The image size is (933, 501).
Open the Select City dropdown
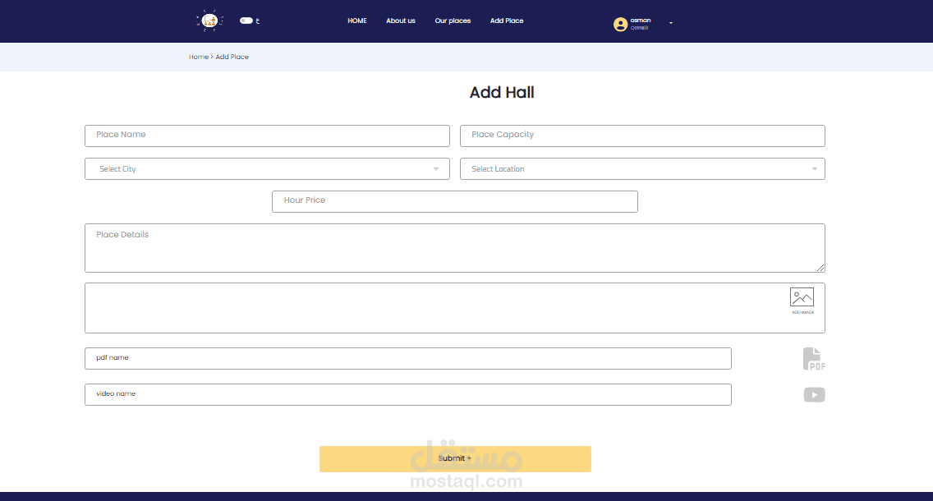(x=267, y=169)
